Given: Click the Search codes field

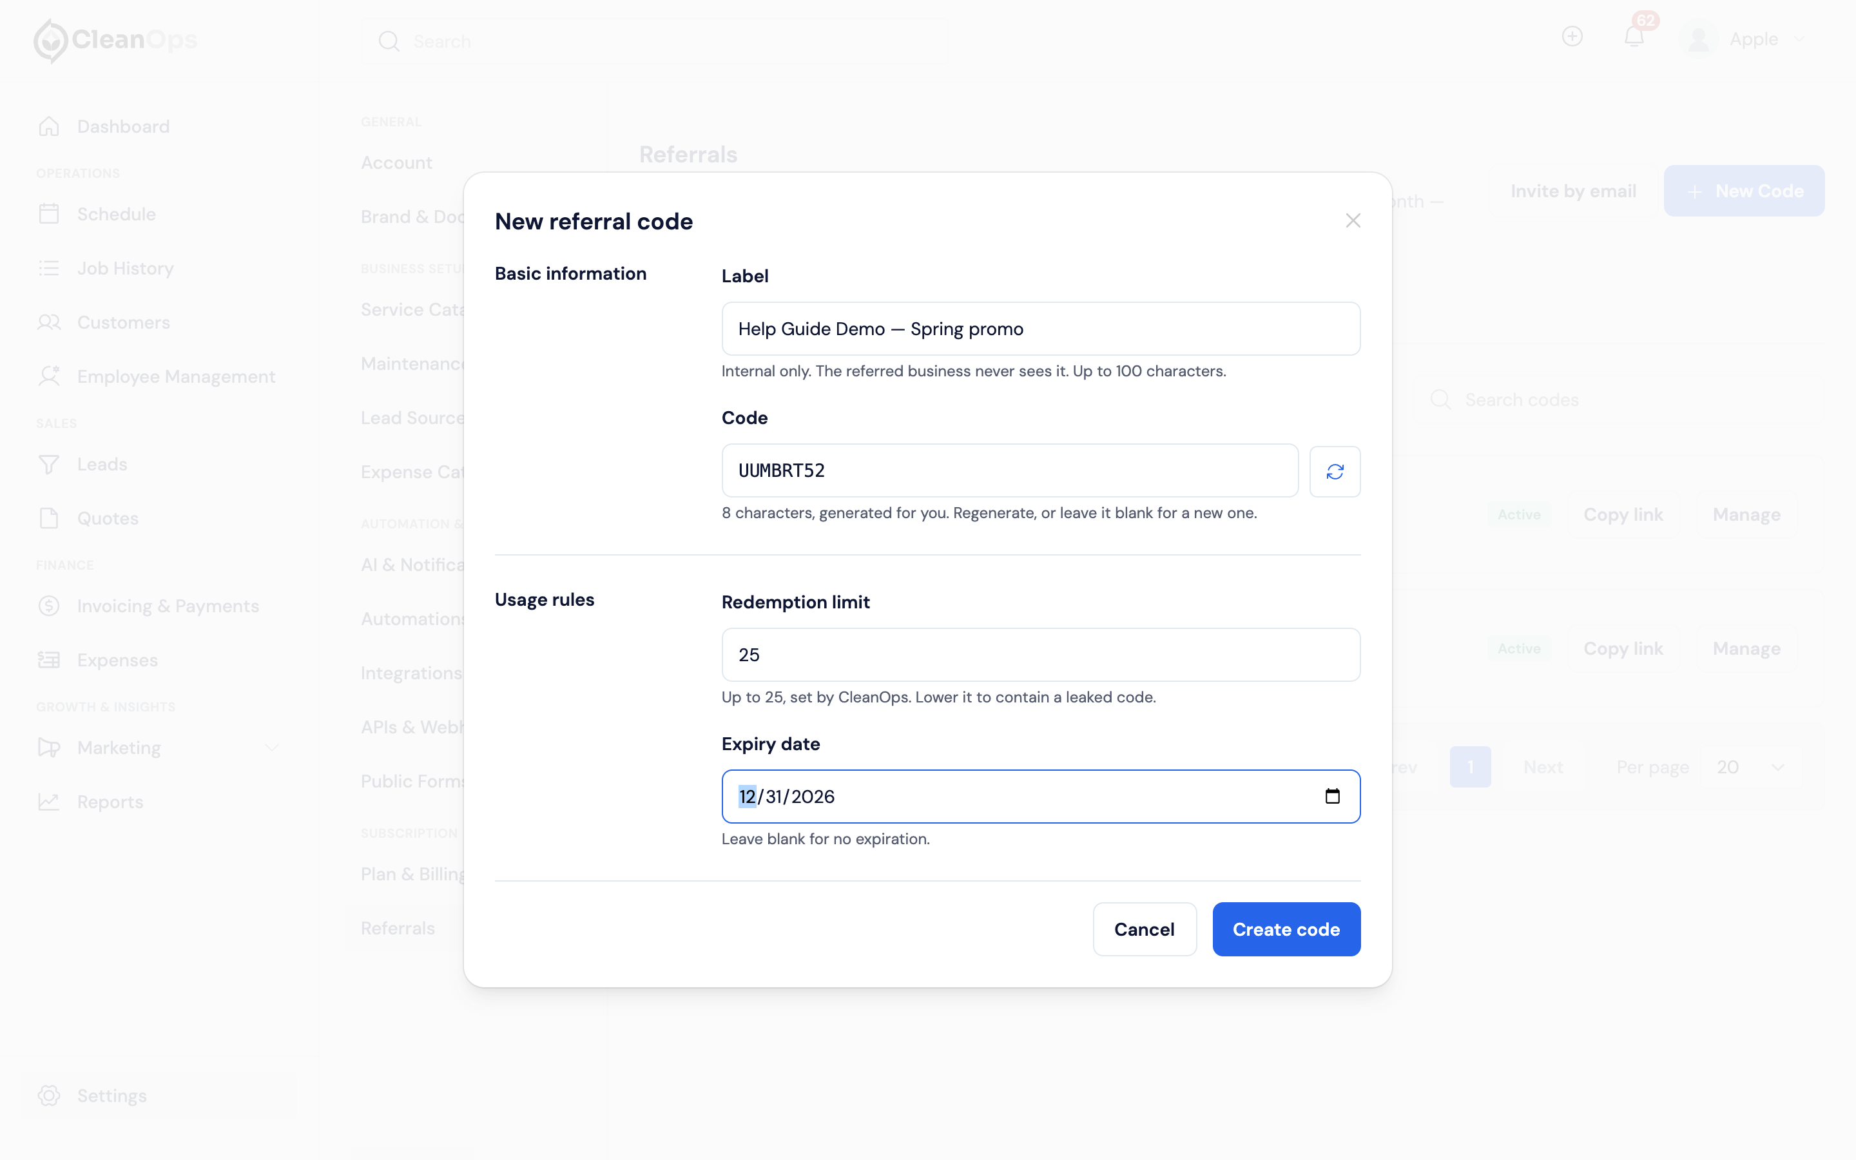Looking at the screenshot, I should 1618,400.
